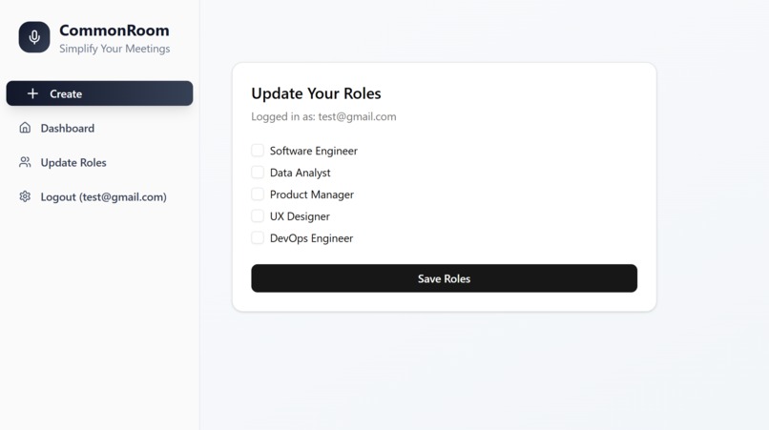
Task: Click the Software Engineer label text
Action: (x=313, y=151)
